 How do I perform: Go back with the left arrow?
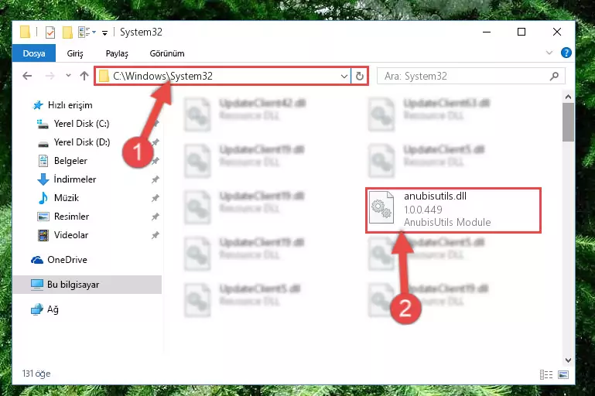pos(27,76)
